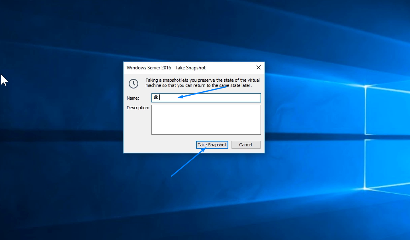Image resolution: width=410 pixels, height=240 pixels.
Task: Click the clock snapshot icon
Action: click(133, 84)
